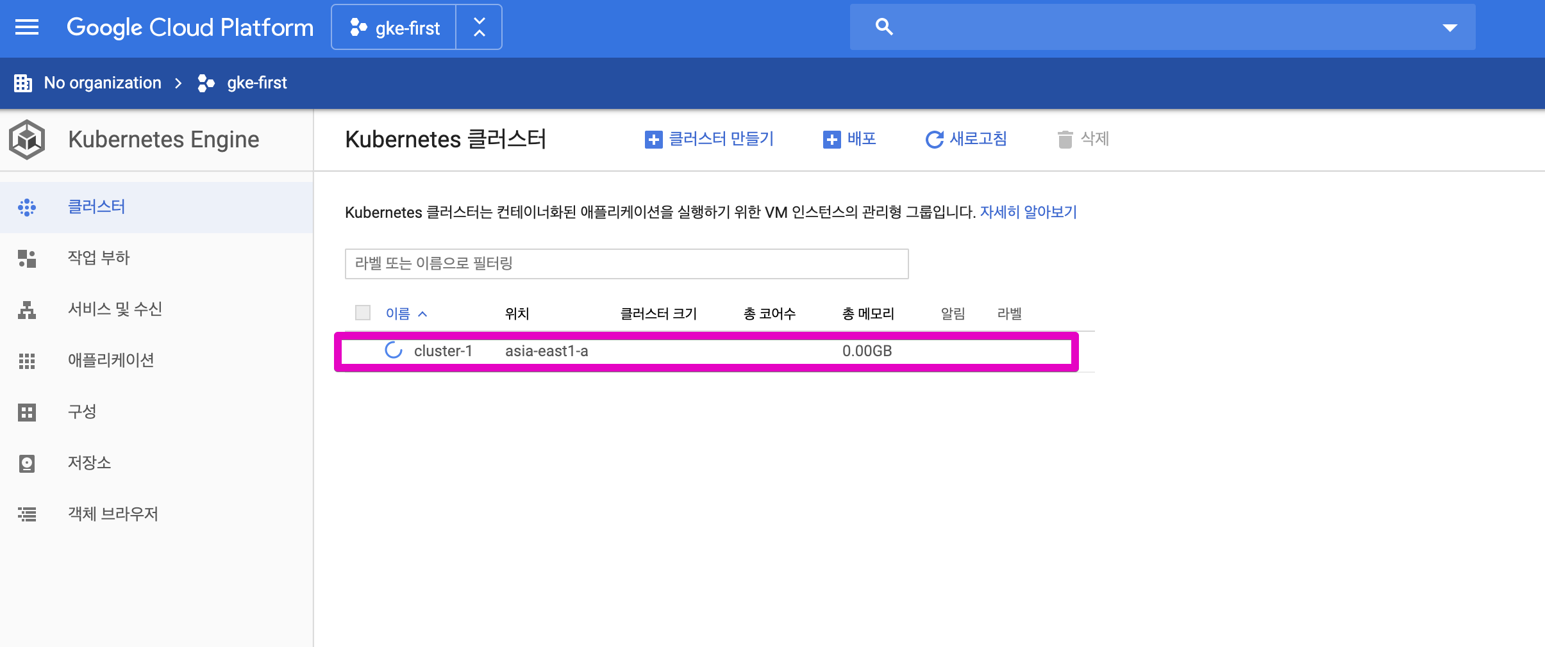
Task: Click the Kubernetes Engine hexagon logo
Action: [x=27, y=139]
